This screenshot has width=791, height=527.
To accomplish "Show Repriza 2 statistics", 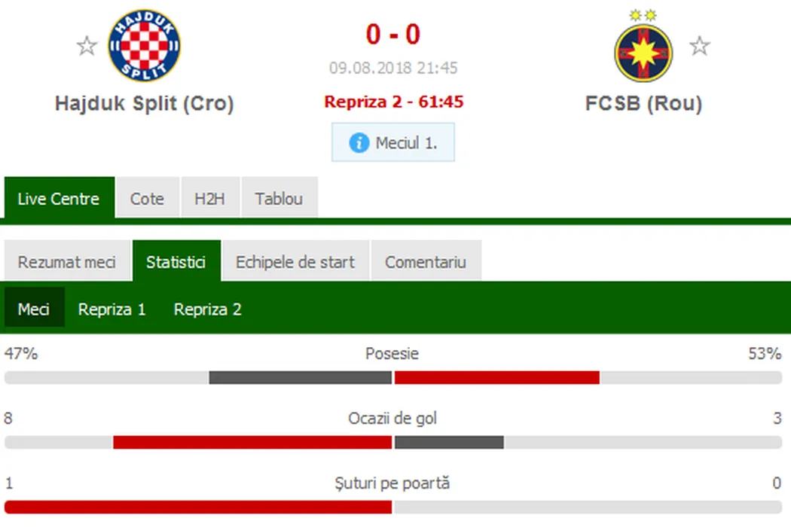I will coord(208,309).
